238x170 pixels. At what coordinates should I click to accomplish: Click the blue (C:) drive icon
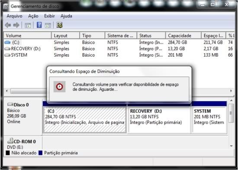point(7,42)
